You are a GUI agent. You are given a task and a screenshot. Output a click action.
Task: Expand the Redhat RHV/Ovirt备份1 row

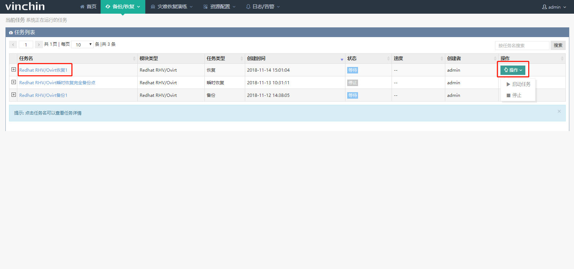[x=14, y=95]
